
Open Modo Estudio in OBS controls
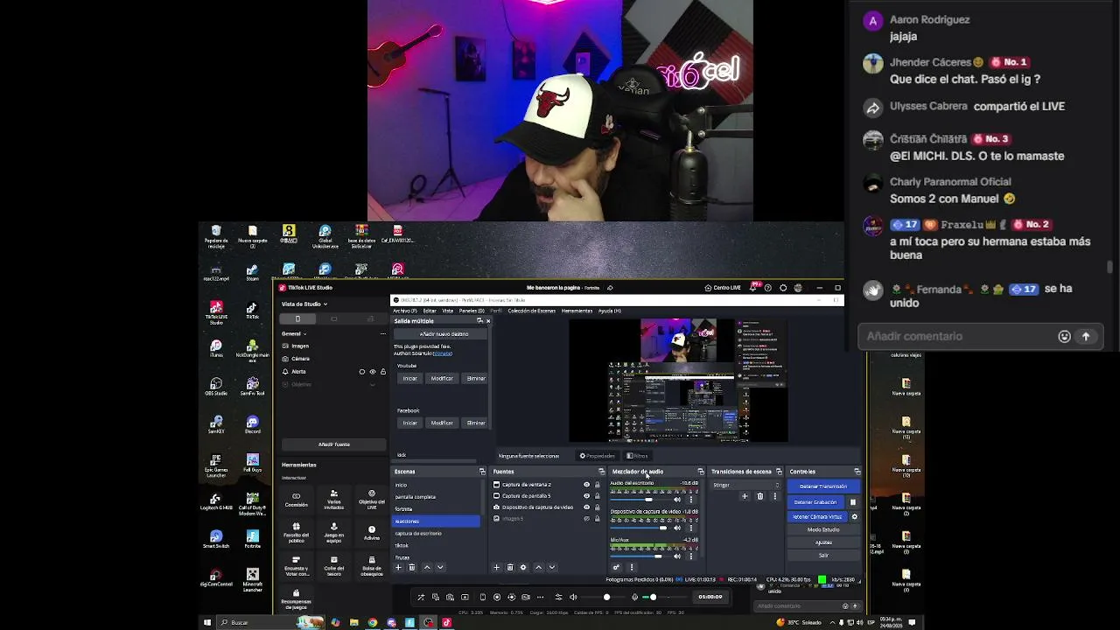click(x=823, y=529)
